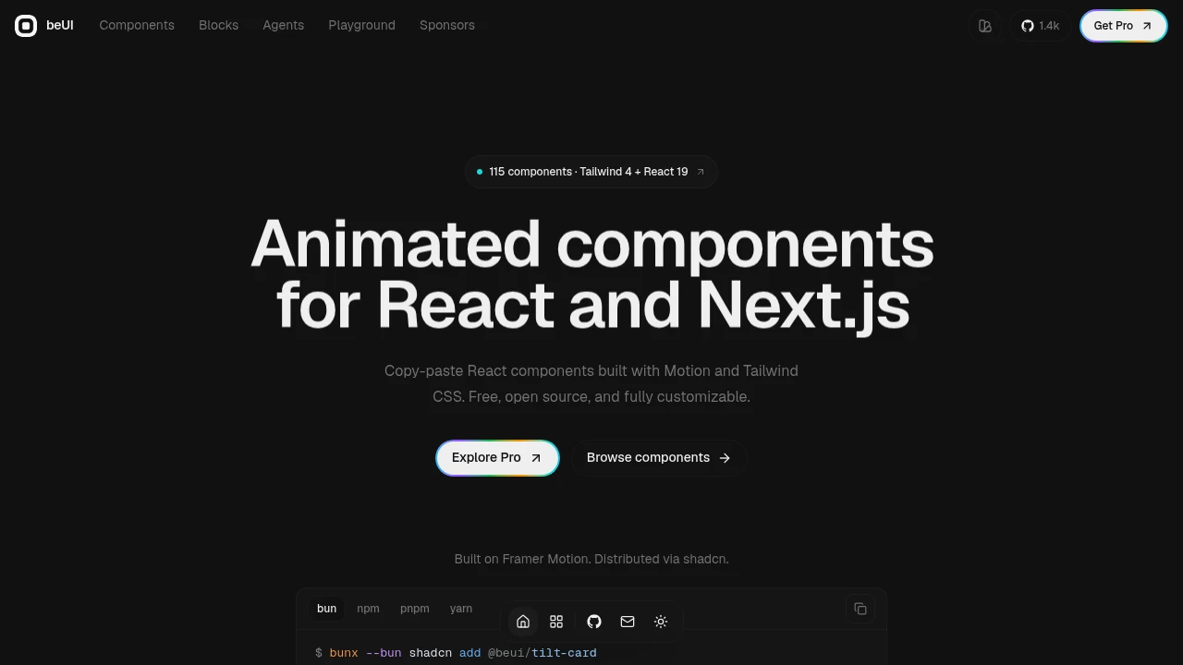Click the grid components icon in dock
Screen dimensions: 1183x665
(x=556, y=622)
